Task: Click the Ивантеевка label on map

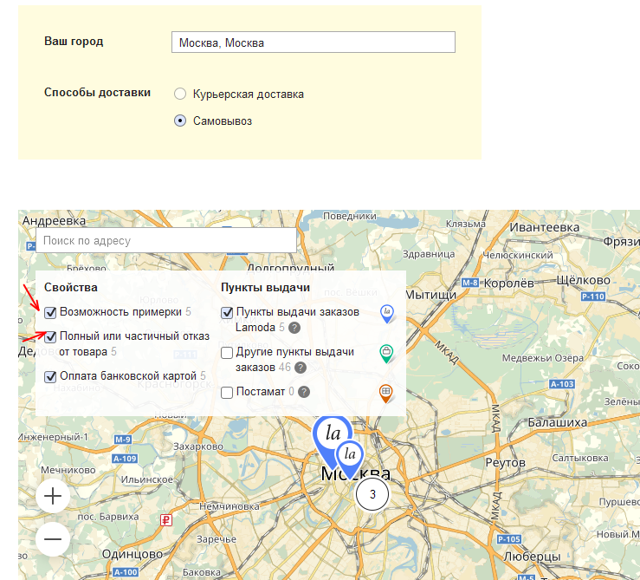Action: [x=544, y=227]
